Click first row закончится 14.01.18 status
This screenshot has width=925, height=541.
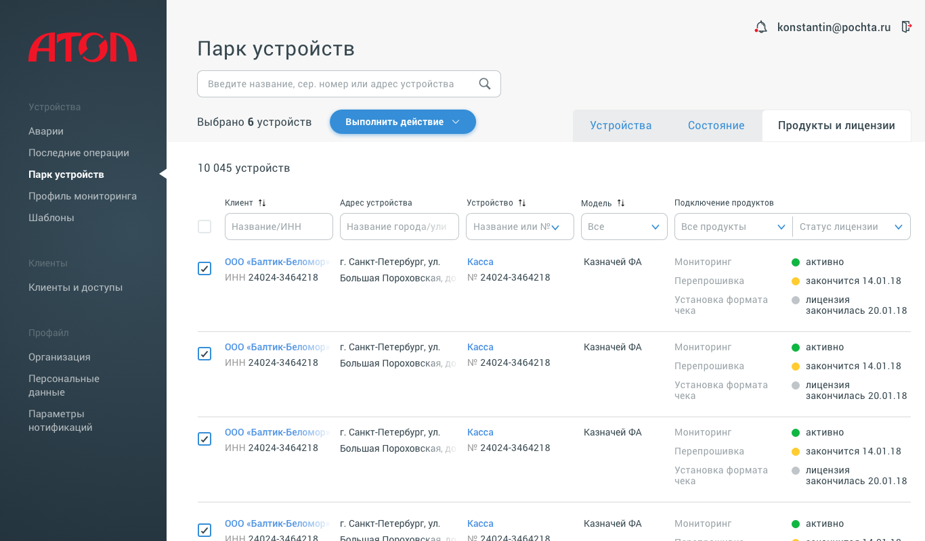[853, 281]
